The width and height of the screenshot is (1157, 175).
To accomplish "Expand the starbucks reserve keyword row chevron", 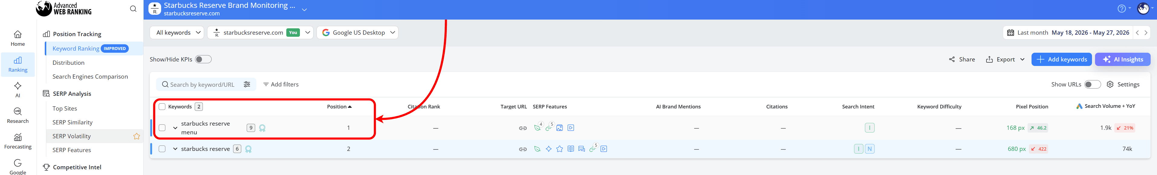I will click(175, 149).
